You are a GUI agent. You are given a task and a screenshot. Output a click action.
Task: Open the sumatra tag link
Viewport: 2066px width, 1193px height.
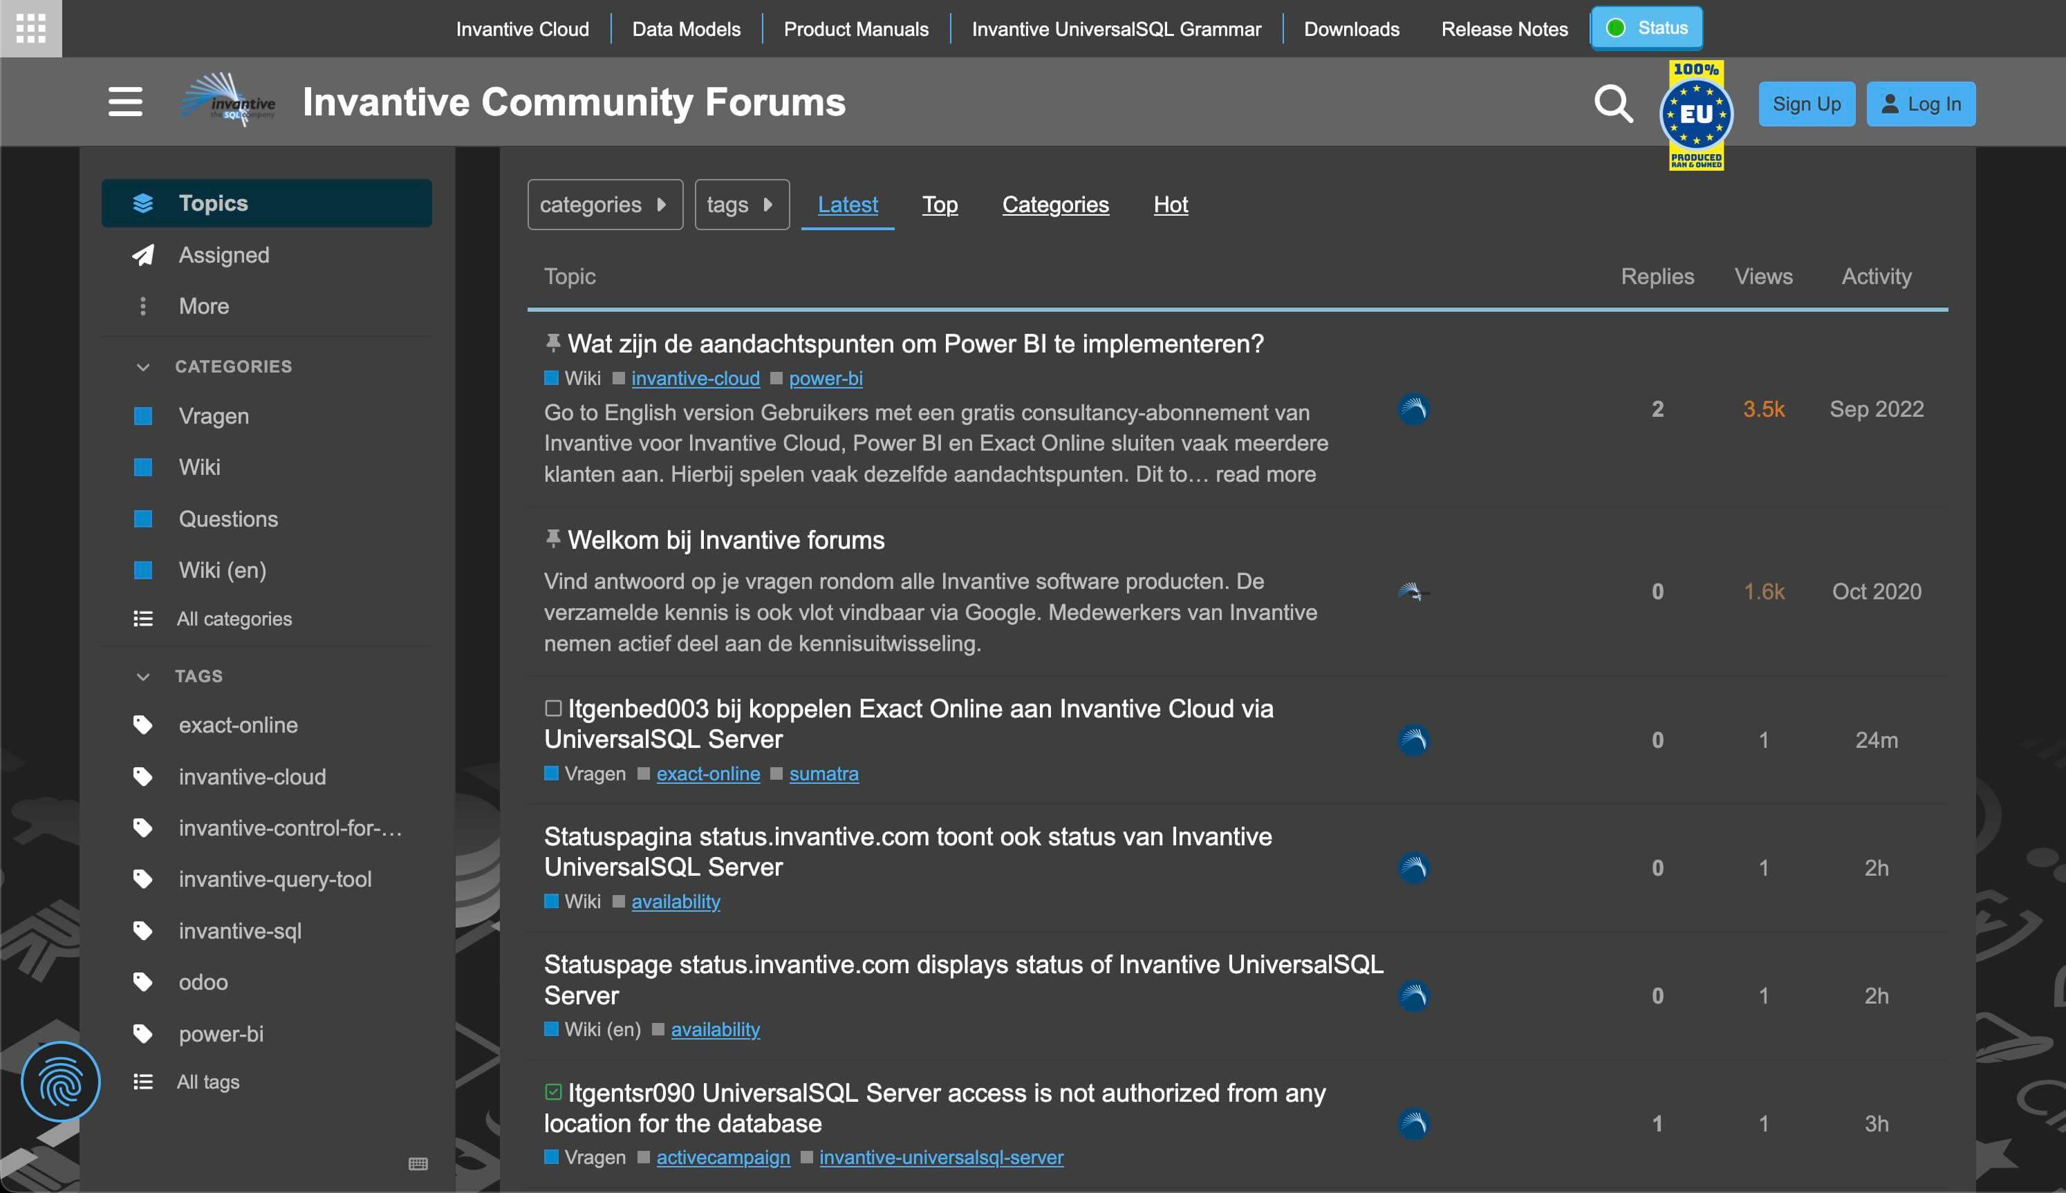(823, 773)
